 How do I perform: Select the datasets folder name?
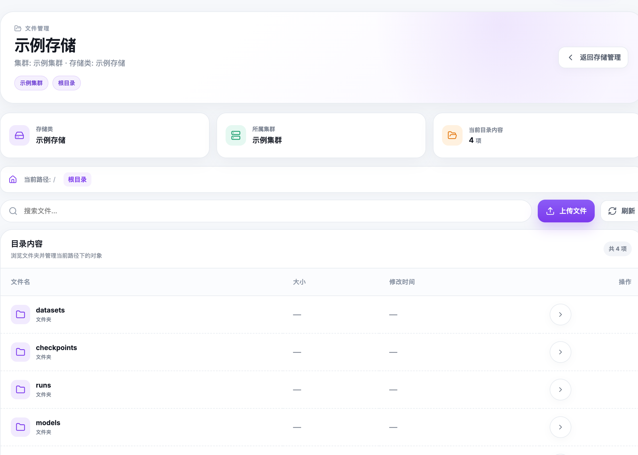[x=50, y=310]
